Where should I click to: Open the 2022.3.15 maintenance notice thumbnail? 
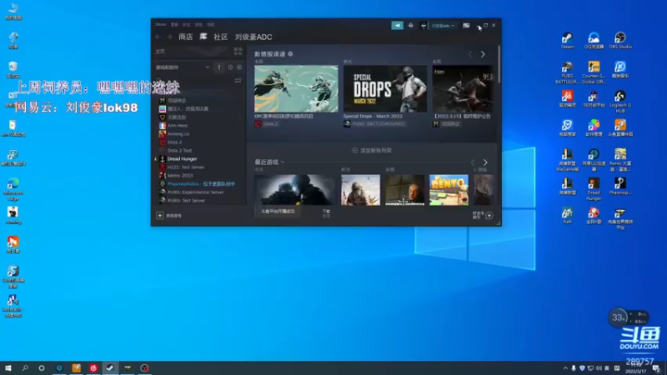click(463, 88)
